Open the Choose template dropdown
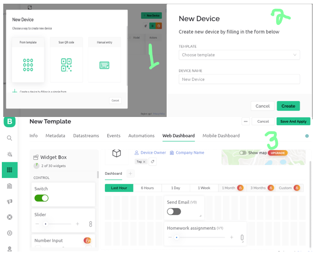This screenshot has height=258, width=315. tap(239, 55)
